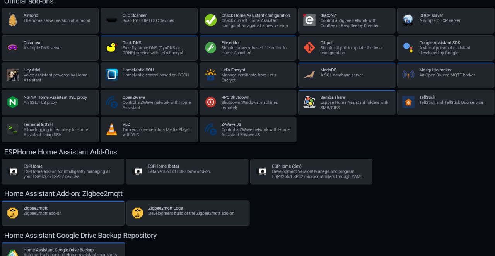Click the NGINX green hexagon icon
495x256 pixels.
pos(13,102)
